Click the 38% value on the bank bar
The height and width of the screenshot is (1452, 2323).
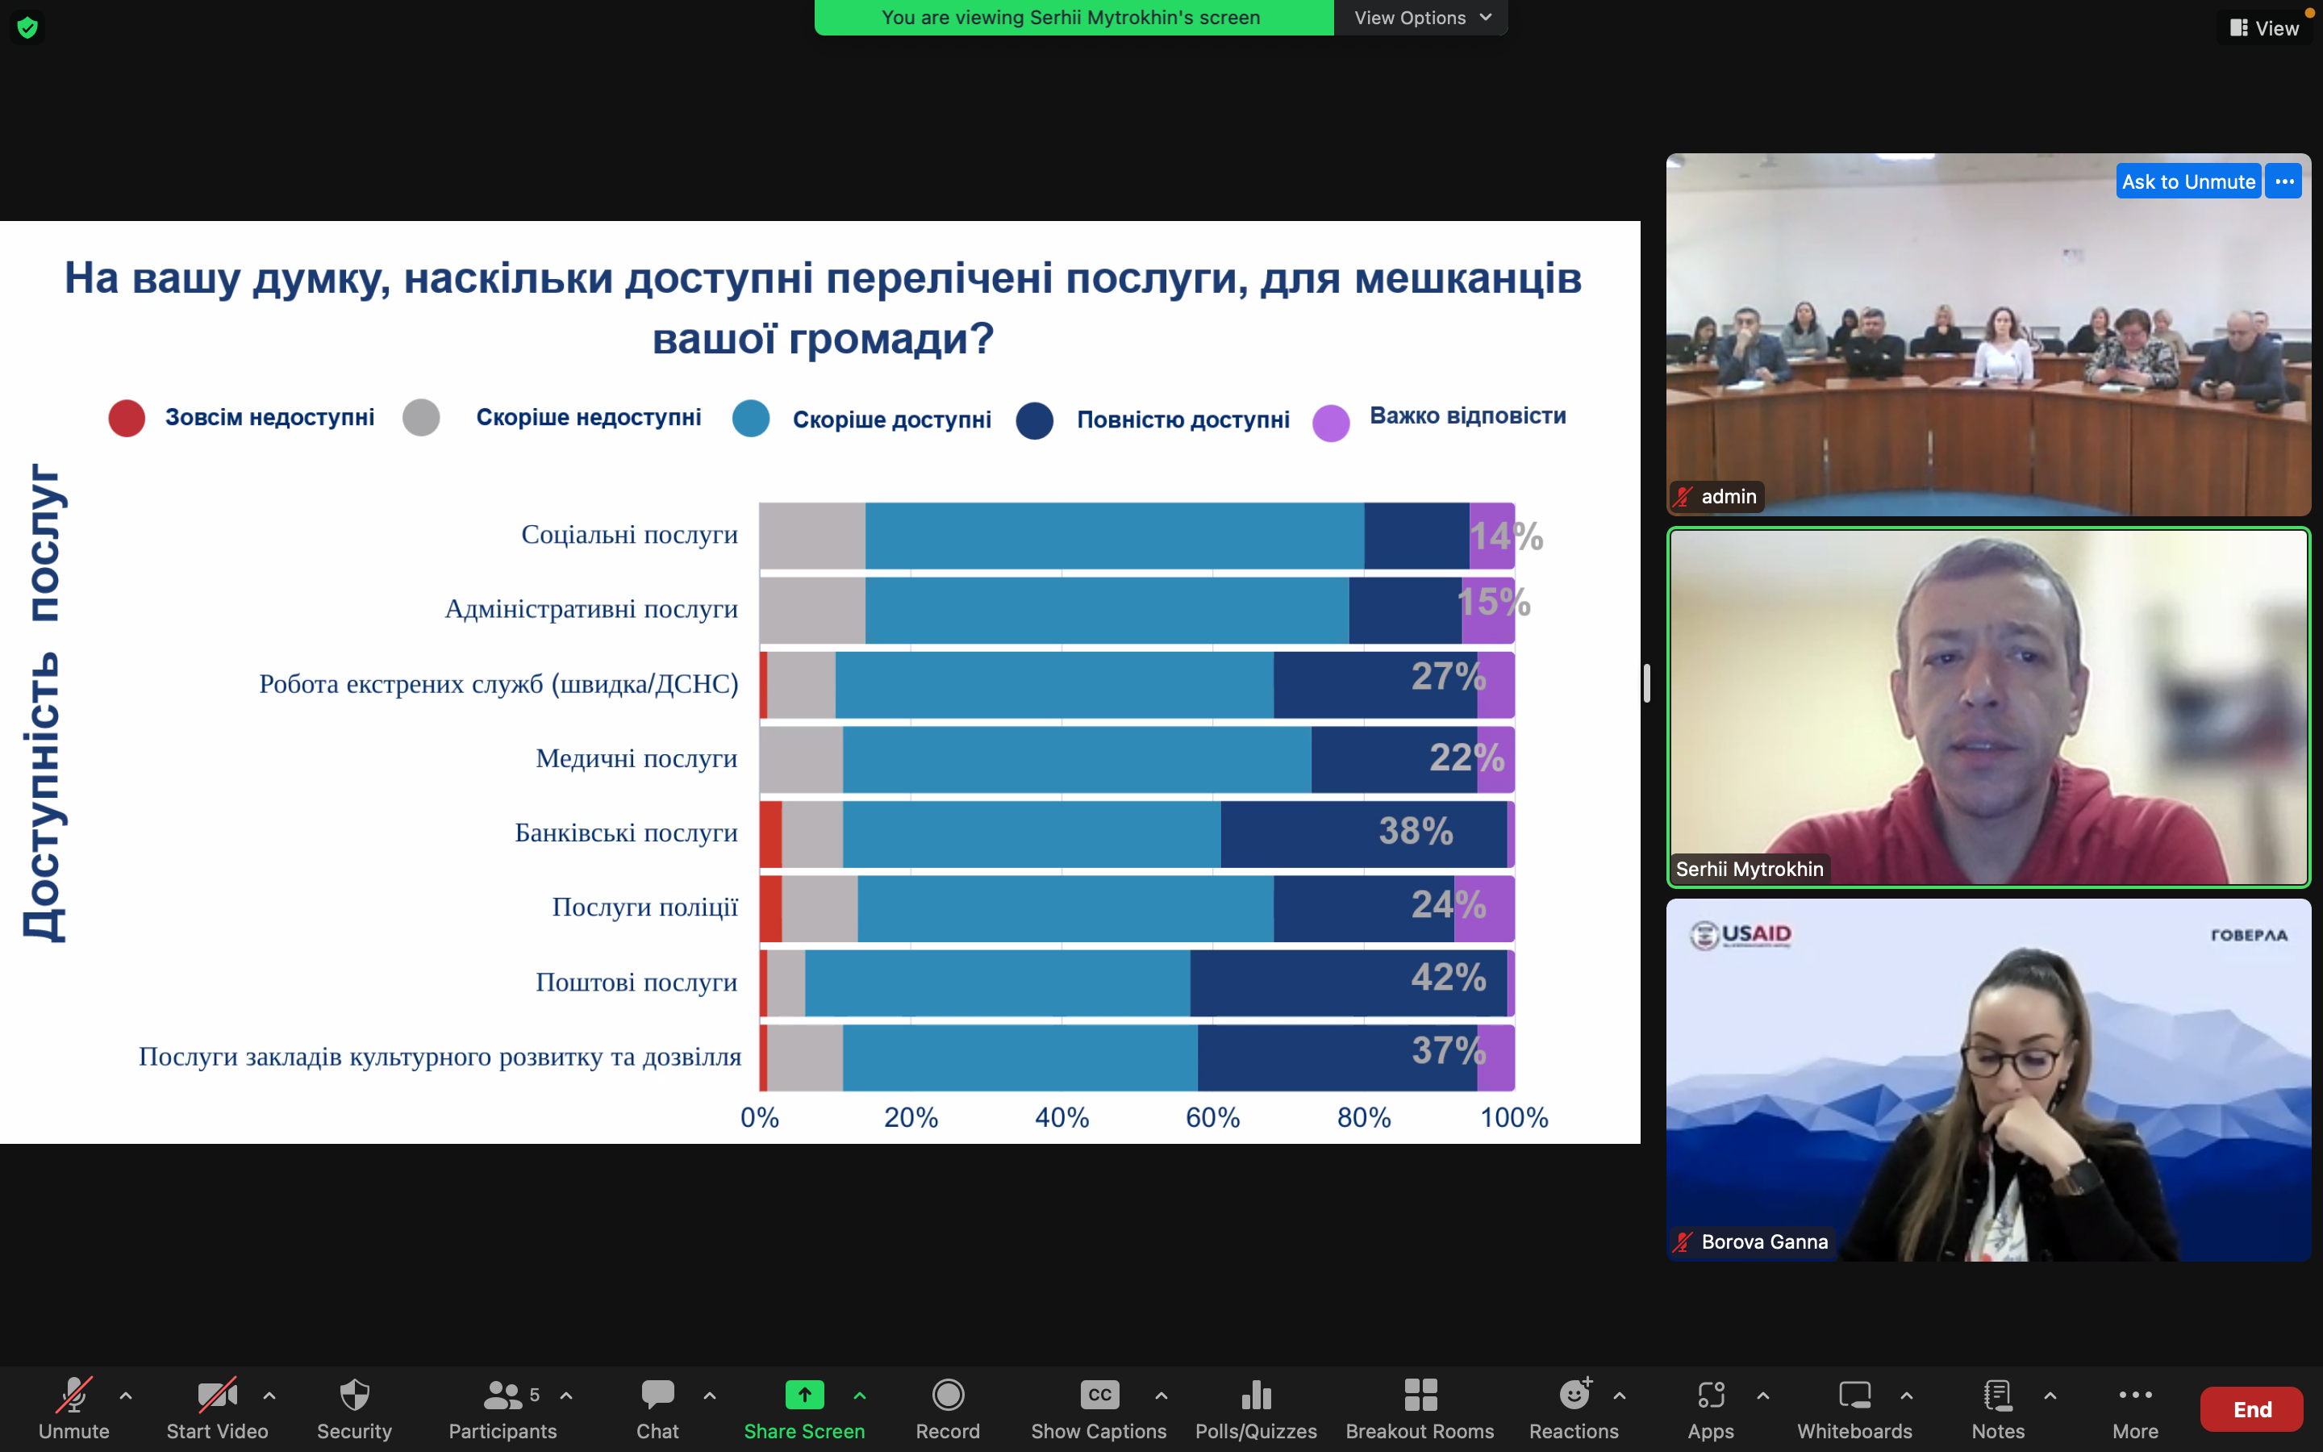(1416, 831)
